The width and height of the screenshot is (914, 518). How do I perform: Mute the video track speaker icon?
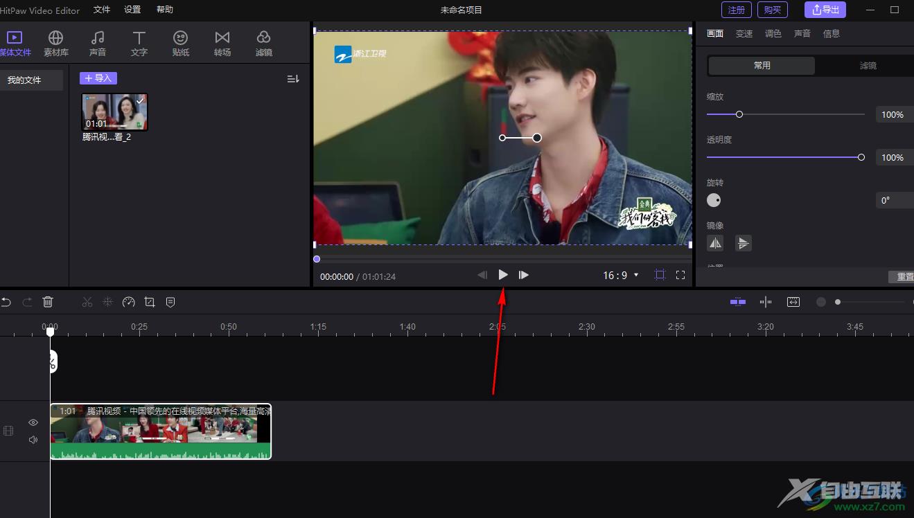pos(33,440)
